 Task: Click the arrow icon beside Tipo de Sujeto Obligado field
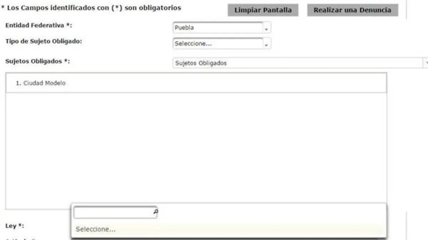(x=266, y=44)
